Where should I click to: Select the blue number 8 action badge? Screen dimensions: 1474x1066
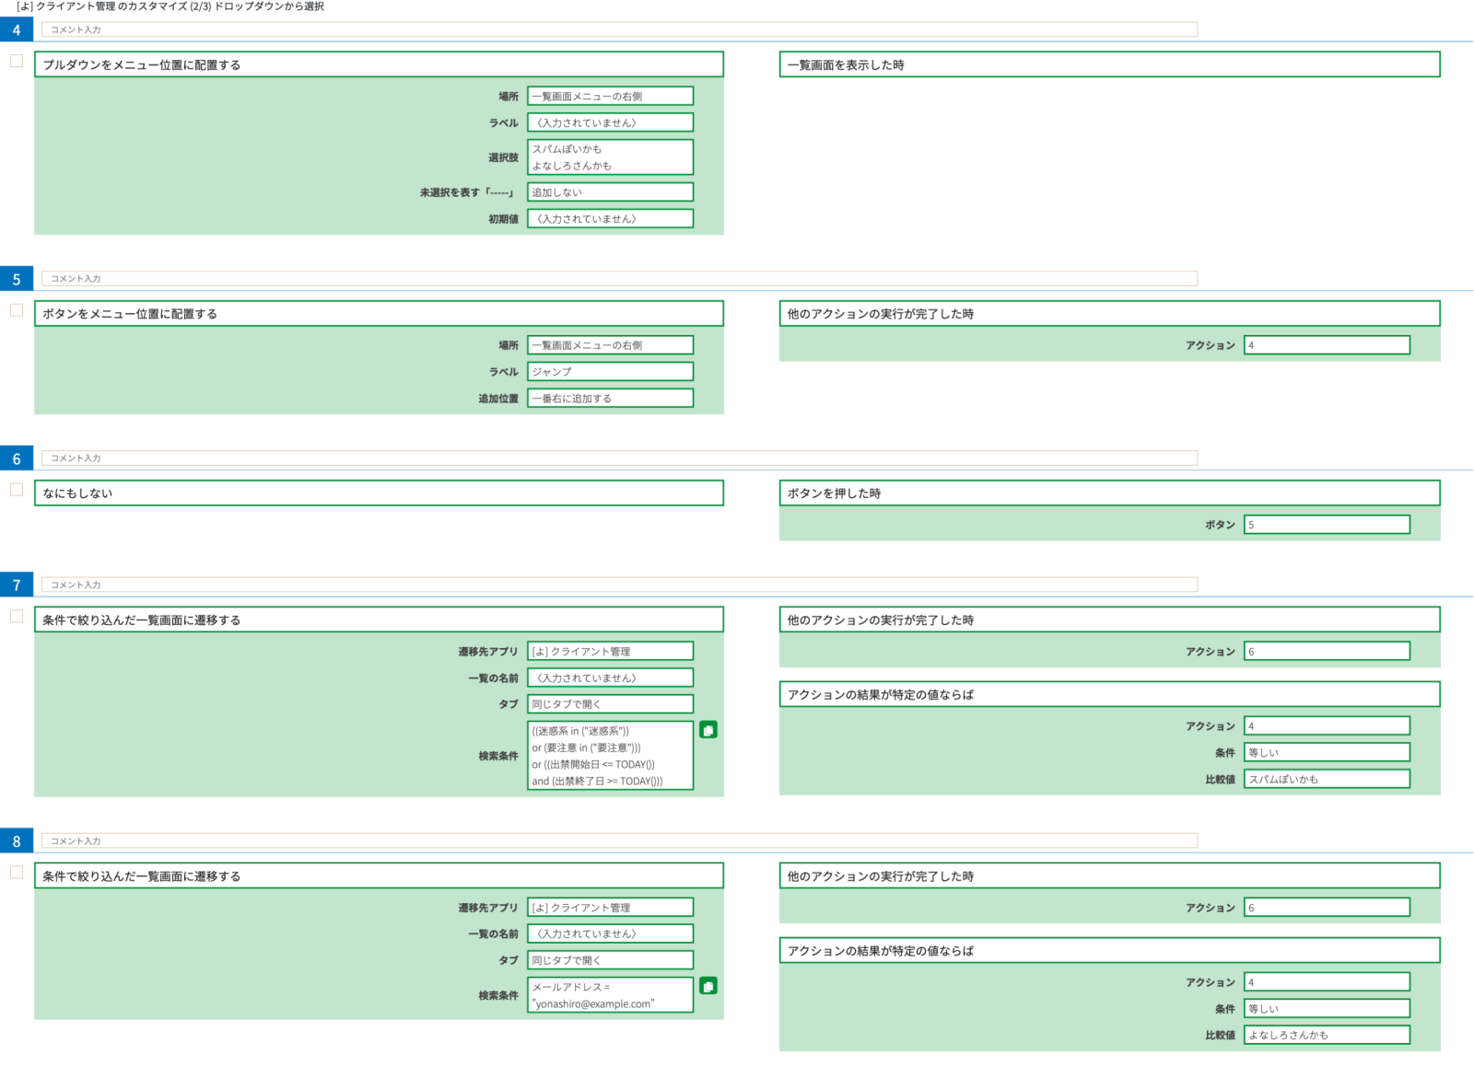pyautogui.click(x=17, y=841)
